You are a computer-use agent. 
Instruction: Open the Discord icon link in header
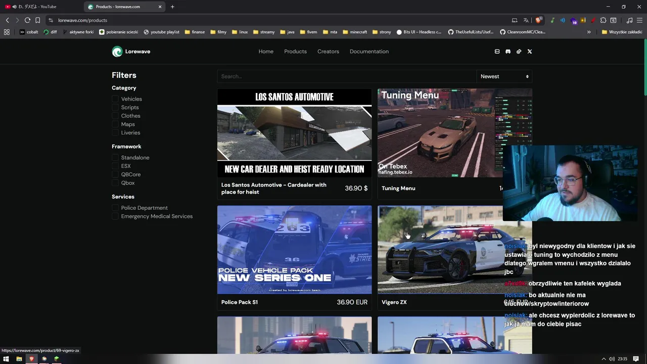pyautogui.click(x=508, y=52)
